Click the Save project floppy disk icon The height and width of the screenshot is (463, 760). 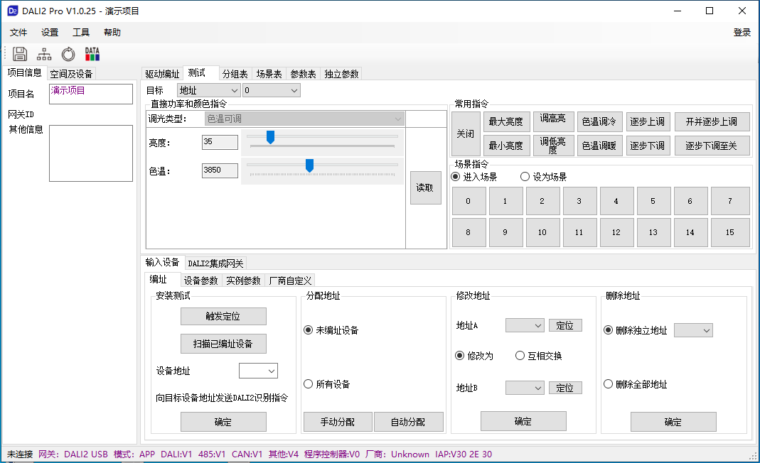19,53
